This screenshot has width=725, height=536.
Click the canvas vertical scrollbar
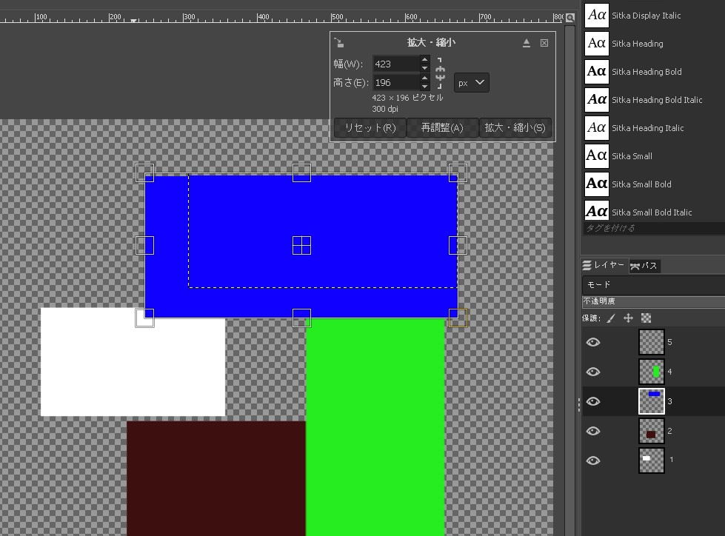[x=569, y=280]
